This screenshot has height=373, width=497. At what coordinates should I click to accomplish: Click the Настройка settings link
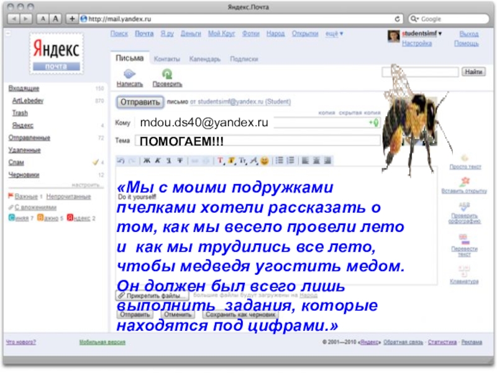coord(417,44)
